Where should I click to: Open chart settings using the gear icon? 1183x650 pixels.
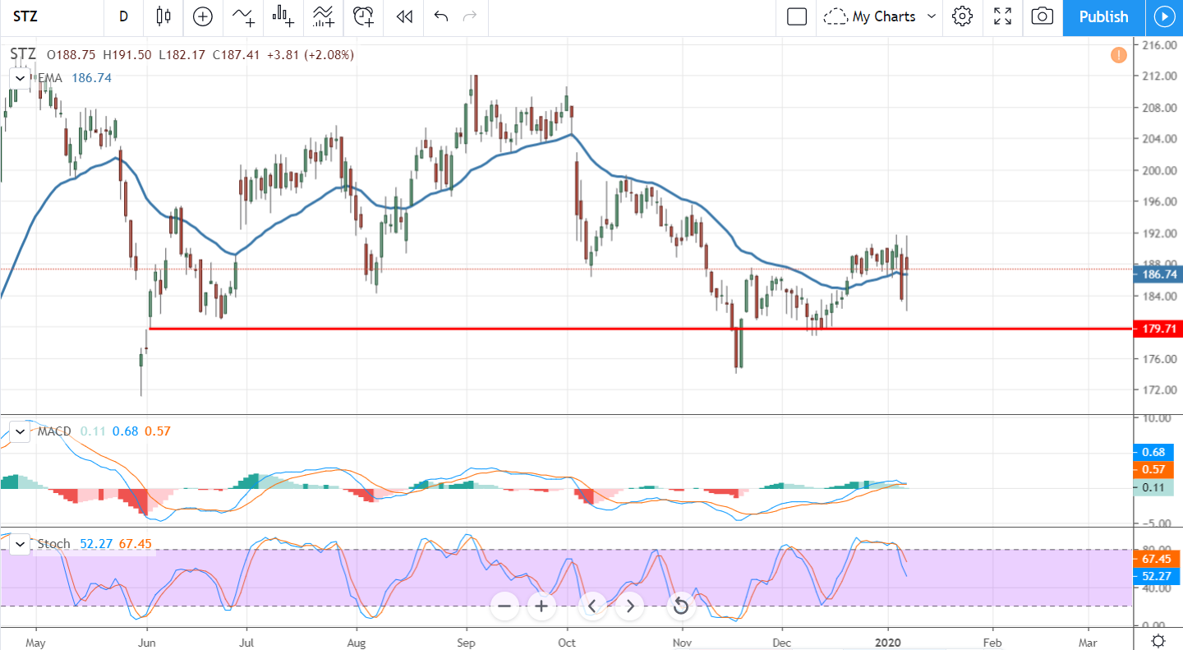coord(963,16)
